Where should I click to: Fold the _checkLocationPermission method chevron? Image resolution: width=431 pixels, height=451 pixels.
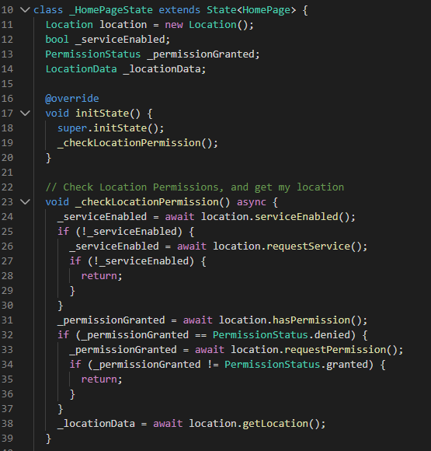tap(26, 201)
